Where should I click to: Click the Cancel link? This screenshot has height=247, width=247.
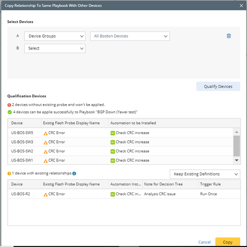205,242
